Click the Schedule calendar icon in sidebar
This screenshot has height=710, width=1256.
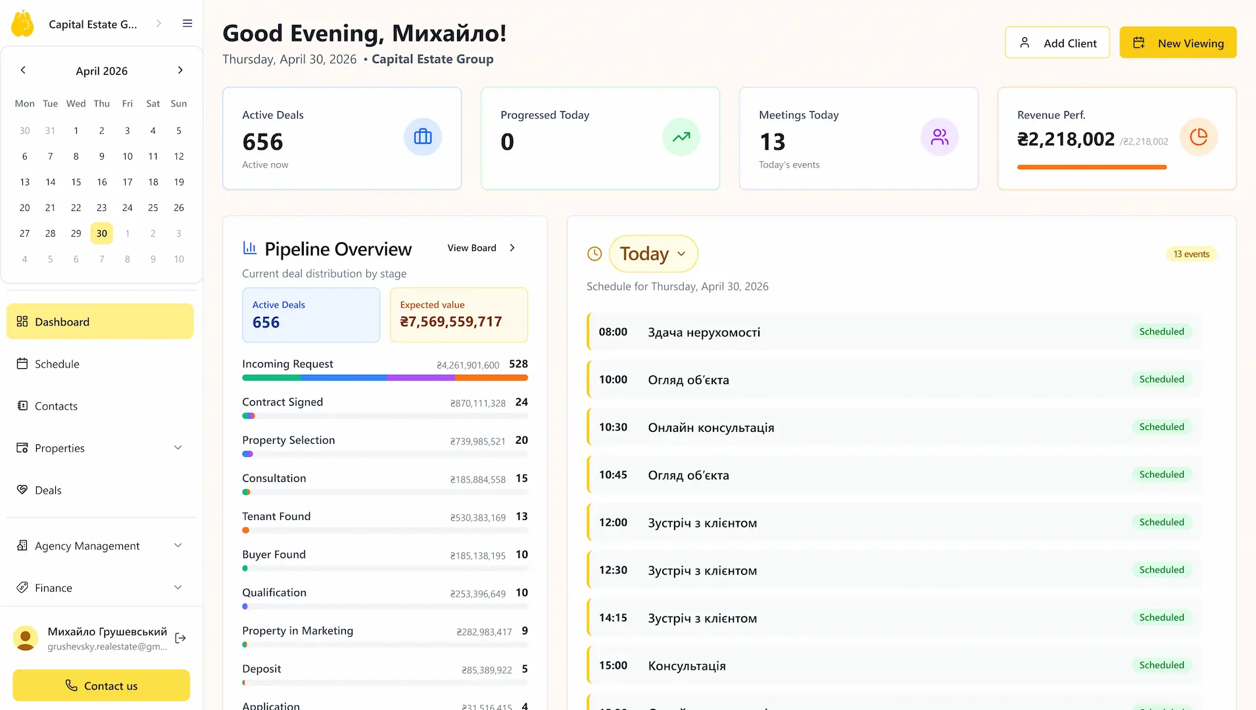tap(22, 364)
